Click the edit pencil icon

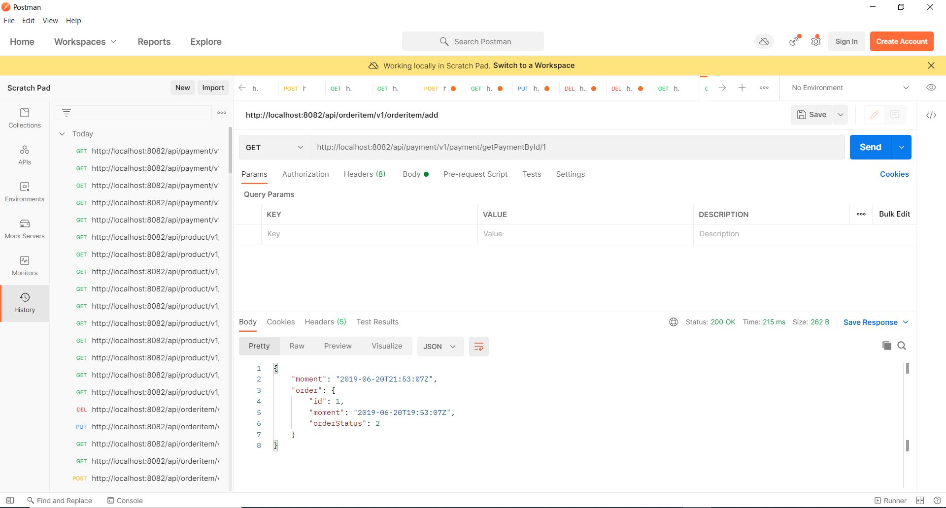click(x=875, y=115)
